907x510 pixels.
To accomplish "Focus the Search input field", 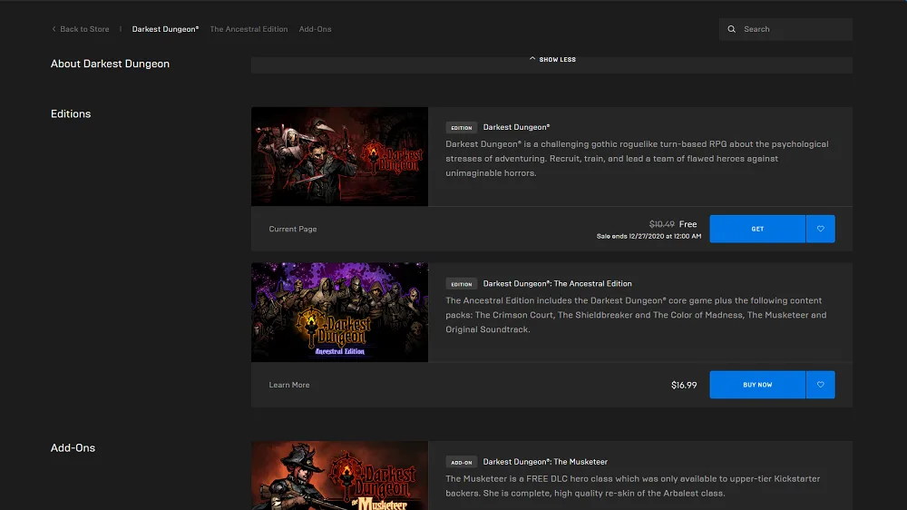I will coord(785,29).
